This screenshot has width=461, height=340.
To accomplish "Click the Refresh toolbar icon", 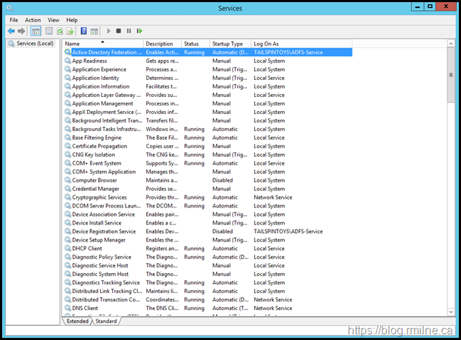I will 60,31.
